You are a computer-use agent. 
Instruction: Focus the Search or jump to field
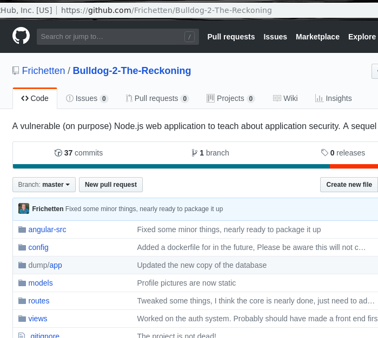(111, 37)
